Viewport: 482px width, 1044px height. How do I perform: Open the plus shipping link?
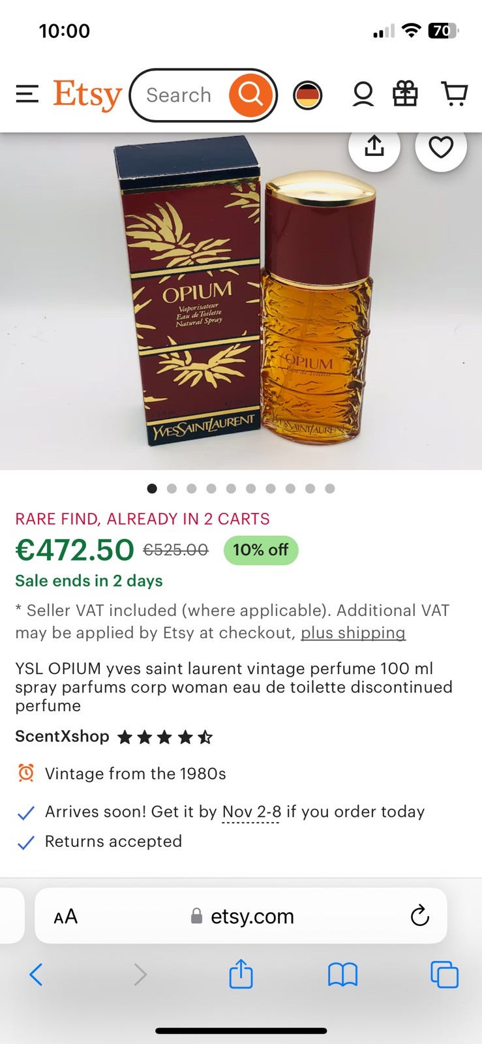(x=353, y=633)
